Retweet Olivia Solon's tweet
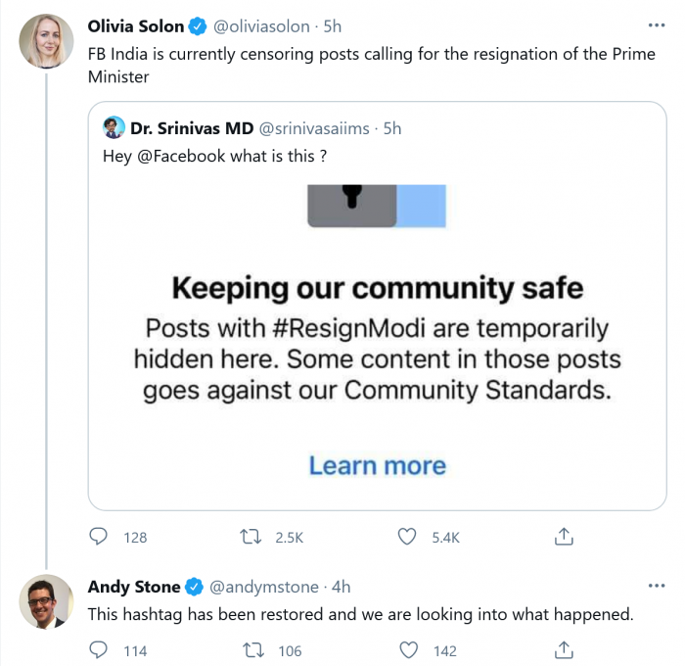The height and width of the screenshot is (666, 685). click(x=251, y=537)
